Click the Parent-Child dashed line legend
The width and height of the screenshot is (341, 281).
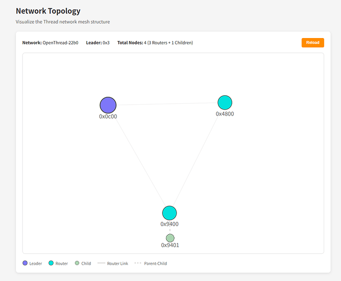[138, 263]
